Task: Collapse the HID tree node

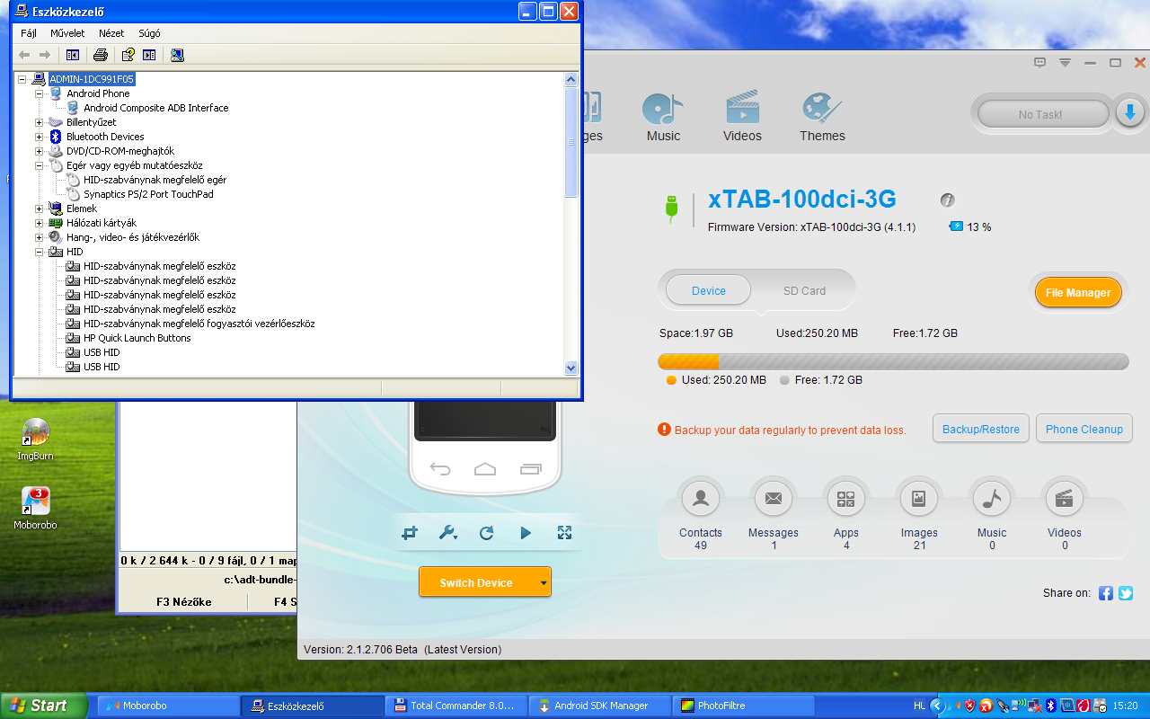Action: (x=40, y=252)
